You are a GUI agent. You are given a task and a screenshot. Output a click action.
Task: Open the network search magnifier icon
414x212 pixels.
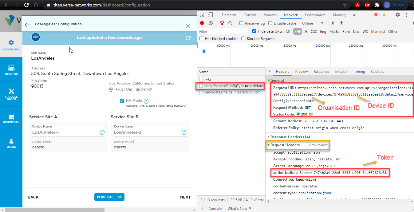[x=231, y=23]
